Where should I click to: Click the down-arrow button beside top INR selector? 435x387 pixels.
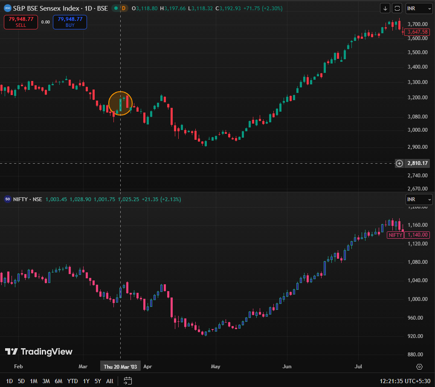(x=386, y=8)
